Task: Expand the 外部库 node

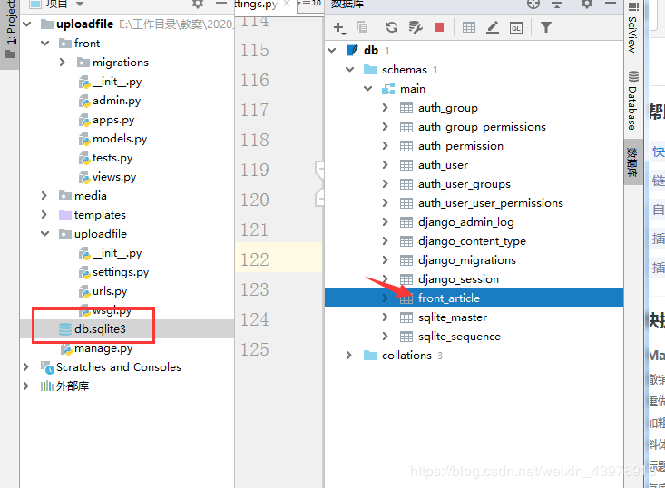Action: (26, 386)
